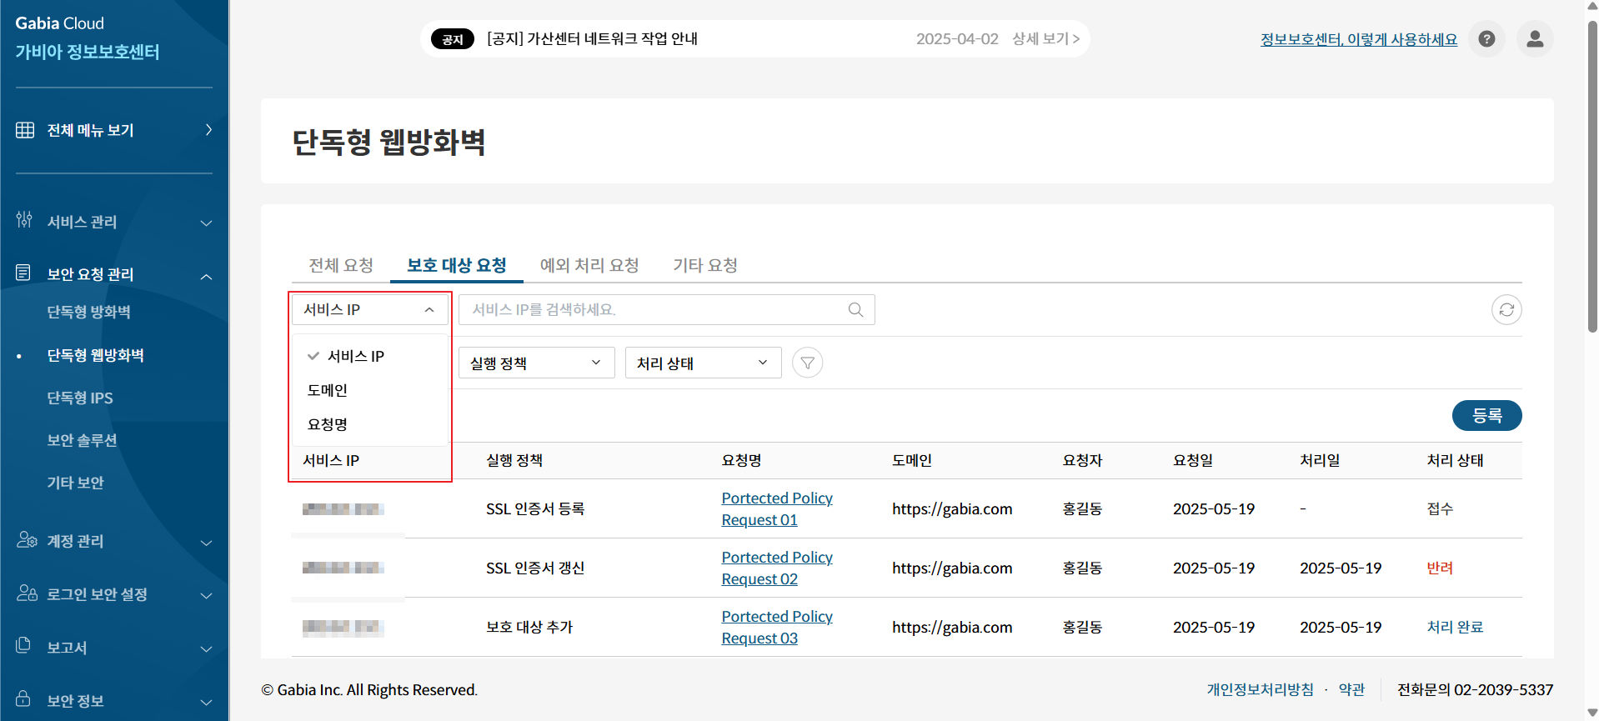Screen dimensions: 1599x721
Task: Click the 반려 status cell
Action: click(x=1440, y=568)
